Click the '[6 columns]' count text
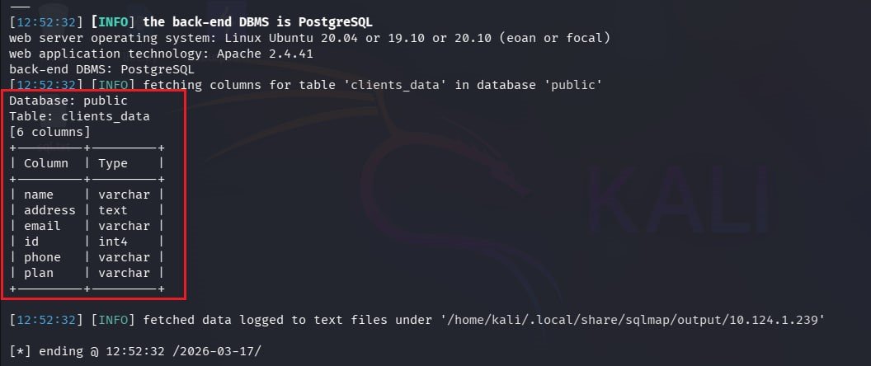Image resolution: width=871 pixels, height=366 pixels. (49, 132)
